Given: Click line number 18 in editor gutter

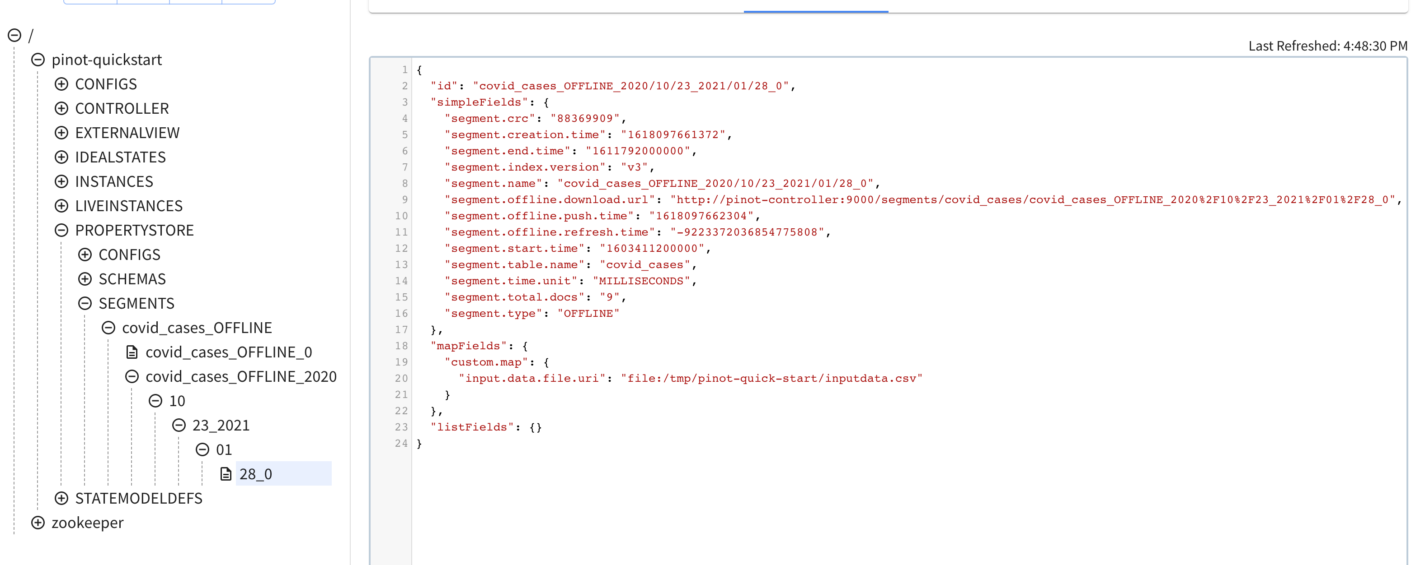Looking at the screenshot, I should (401, 346).
